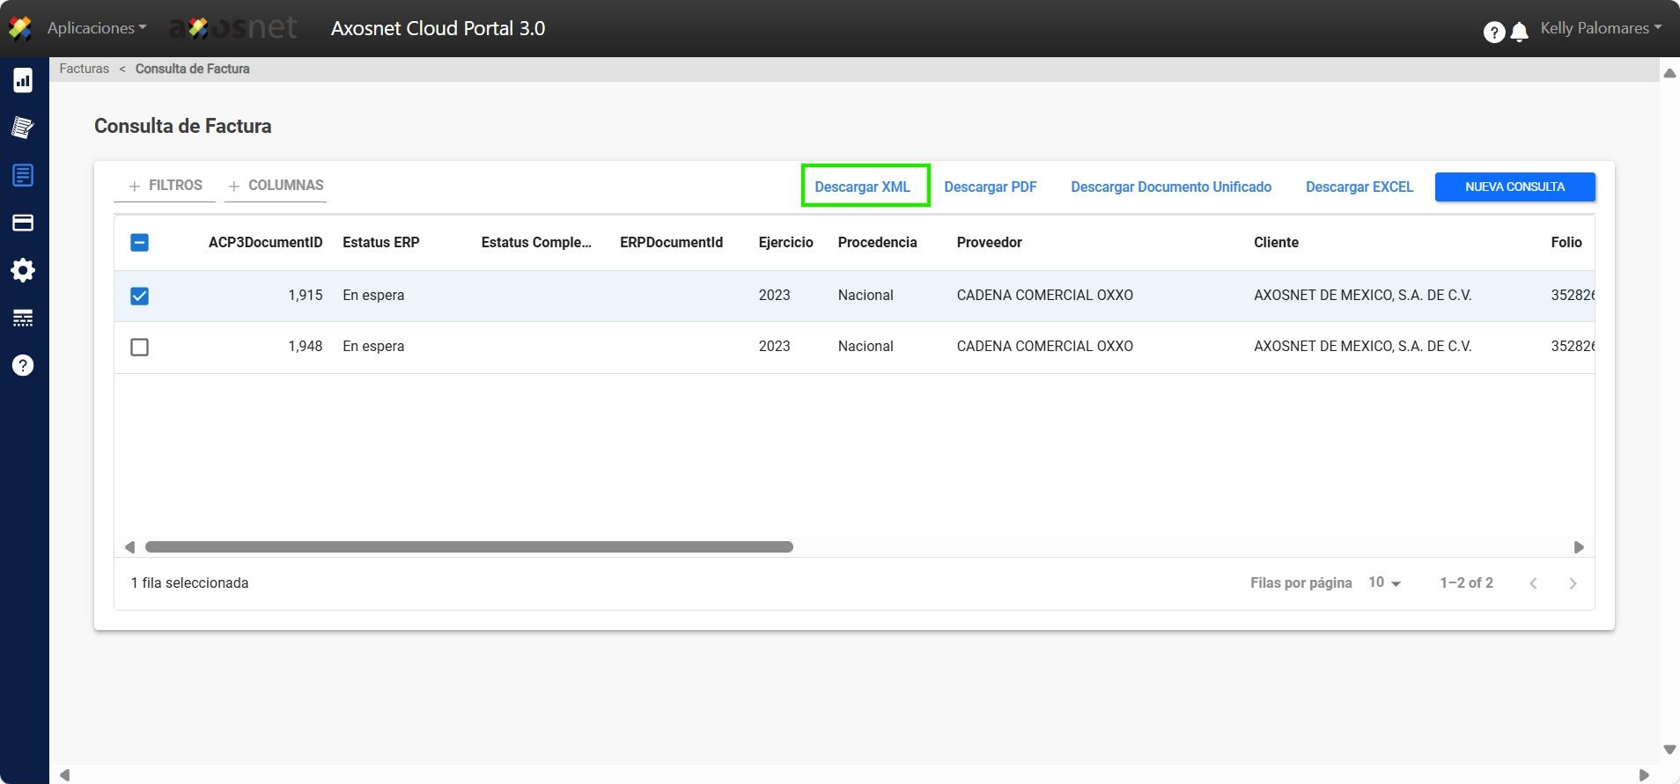
Task: Uncheck the row for document 1,915
Action: [139, 296]
